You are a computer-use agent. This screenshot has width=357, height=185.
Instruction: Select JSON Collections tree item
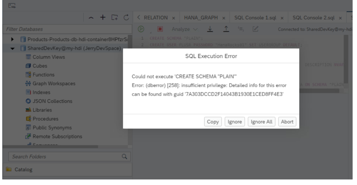coord(53,101)
